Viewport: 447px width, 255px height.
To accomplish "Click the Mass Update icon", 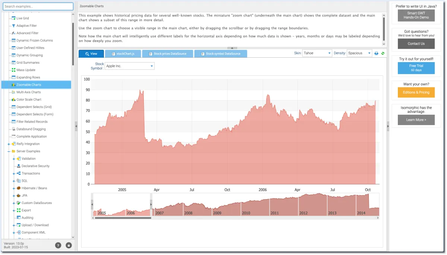I will pos(13,70).
